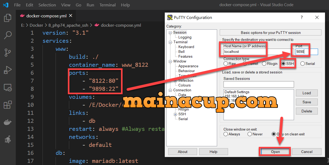
Task: Click the PuTTY icon in dialog title bar
Action: pos(170,18)
